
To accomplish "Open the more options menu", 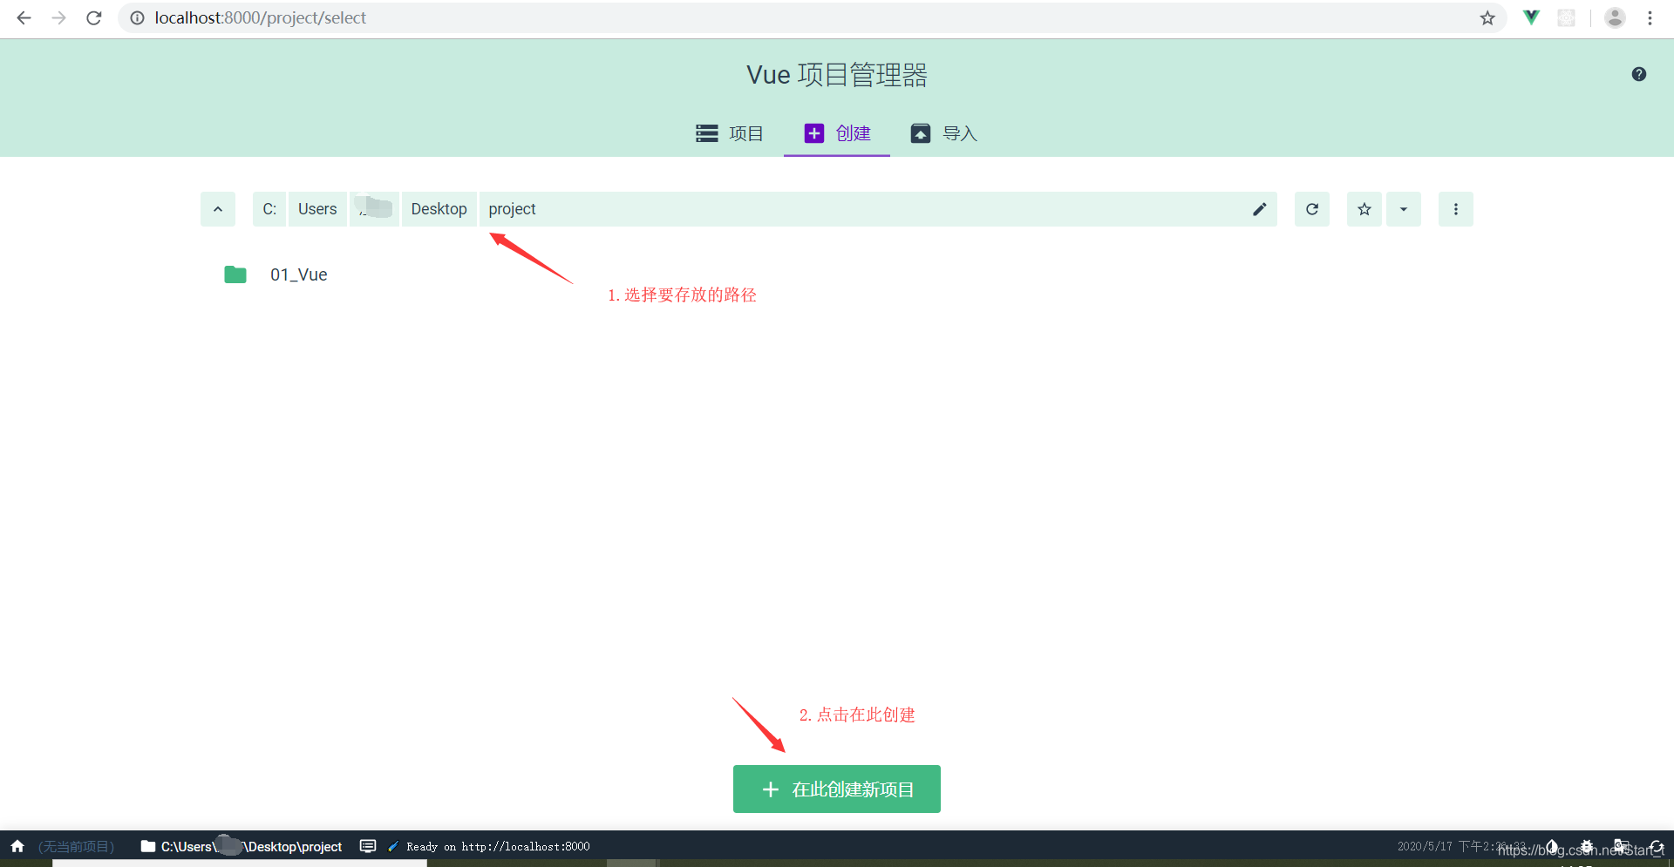I will click(x=1456, y=209).
